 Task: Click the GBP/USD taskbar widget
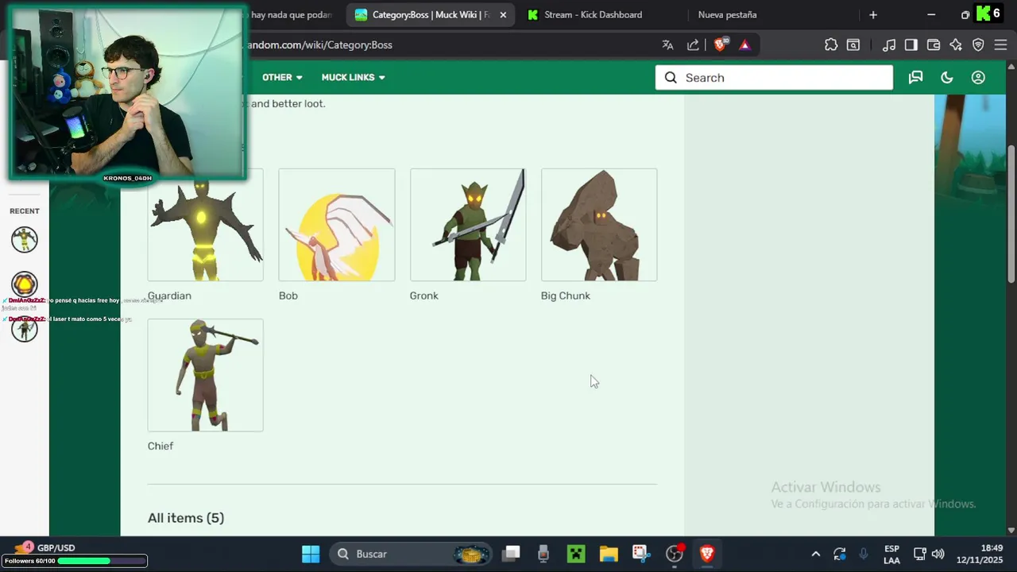pyautogui.click(x=46, y=548)
